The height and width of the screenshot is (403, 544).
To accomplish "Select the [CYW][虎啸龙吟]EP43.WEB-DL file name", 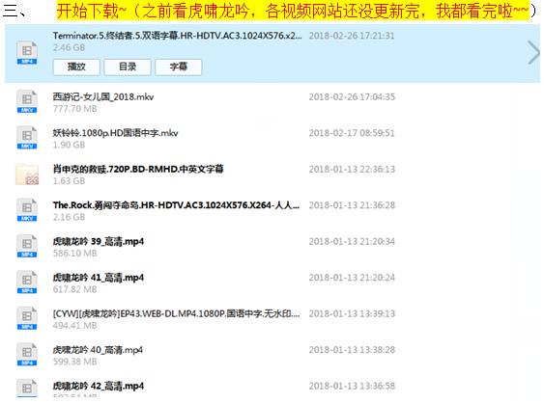I will pos(176,313).
